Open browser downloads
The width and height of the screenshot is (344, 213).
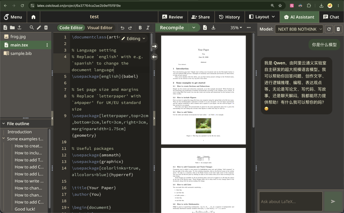point(321,6)
